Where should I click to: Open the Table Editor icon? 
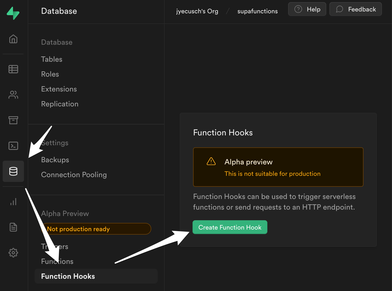[13, 69]
